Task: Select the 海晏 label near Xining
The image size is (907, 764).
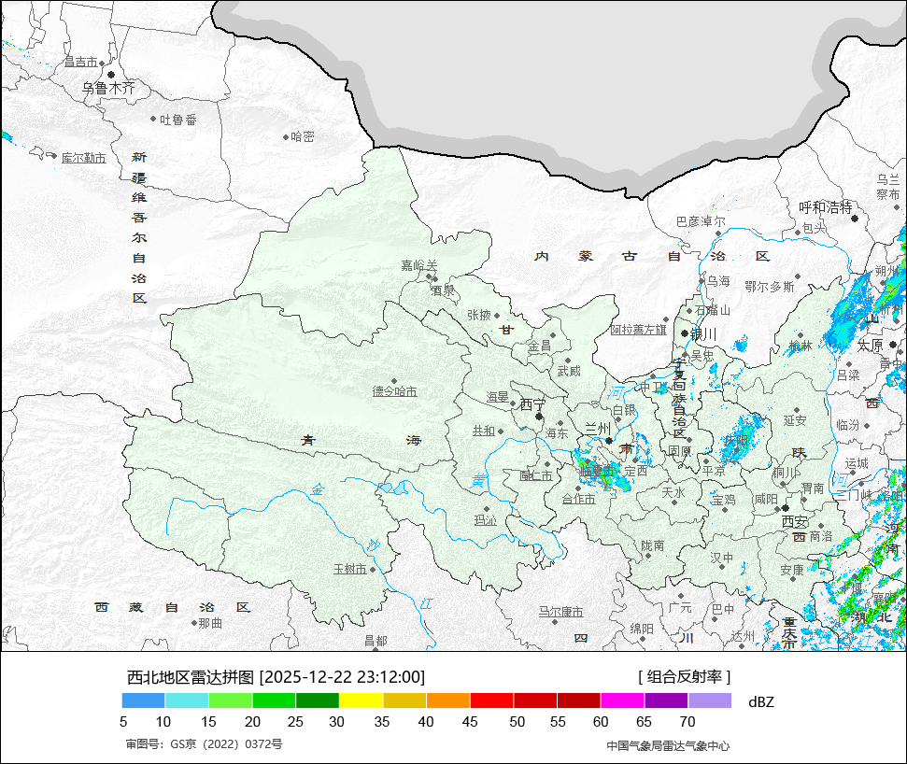Action: click(498, 397)
